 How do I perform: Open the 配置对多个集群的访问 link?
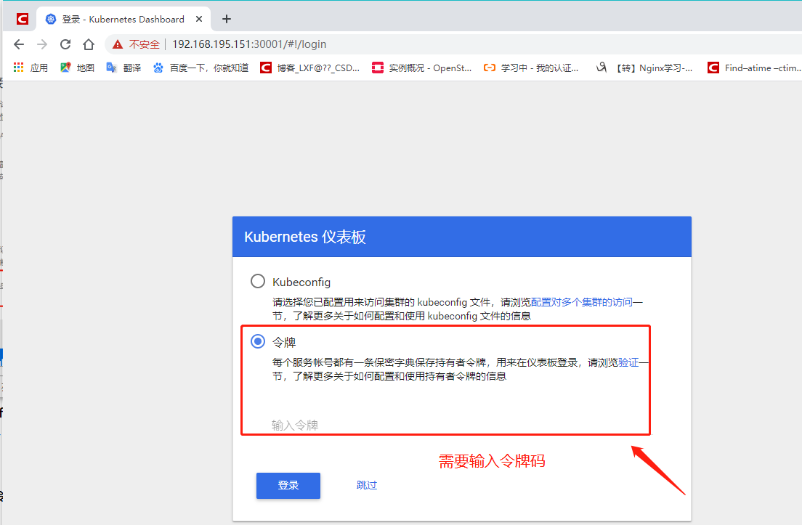point(582,302)
